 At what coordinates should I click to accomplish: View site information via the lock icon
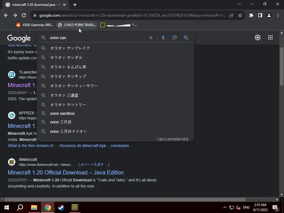click(35, 16)
